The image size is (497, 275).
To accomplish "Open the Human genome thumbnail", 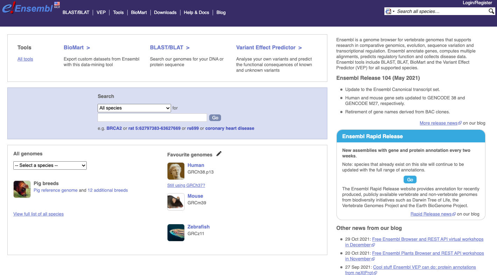I will 176,171.
